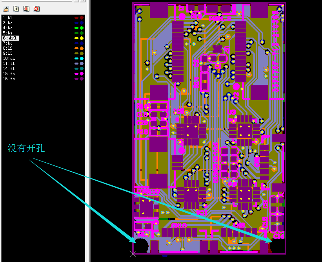Select layer 10:sk in the list

click(x=9, y=58)
